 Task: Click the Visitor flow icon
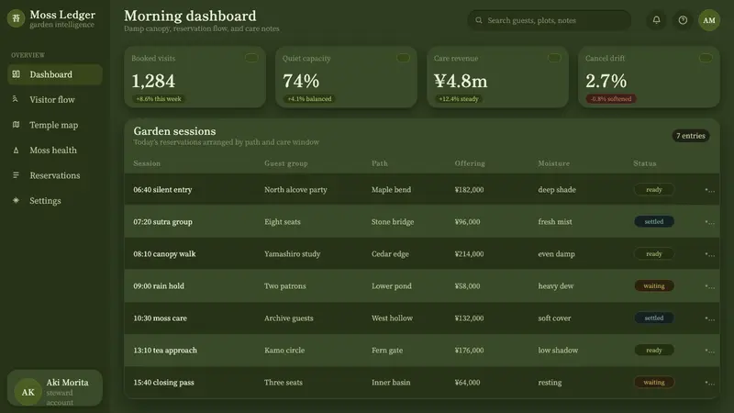coord(16,99)
